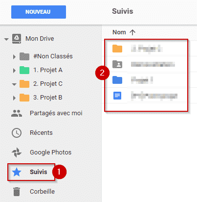The height and width of the screenshot is (202, 197).
Task: Select the shared folder with person icon
Action: [x=146, y=64]
